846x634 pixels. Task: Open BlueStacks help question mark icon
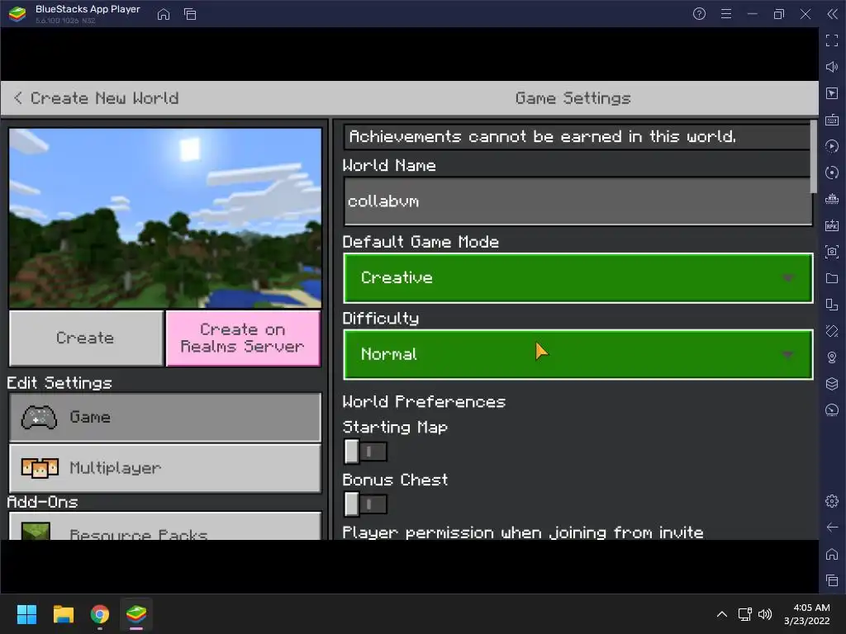point(699,14)
